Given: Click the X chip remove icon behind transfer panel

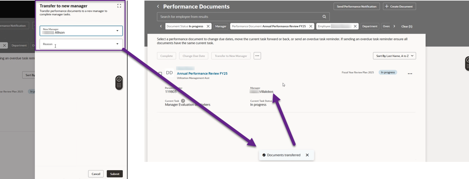Looking at the screenshot, I should coord(4,45).
